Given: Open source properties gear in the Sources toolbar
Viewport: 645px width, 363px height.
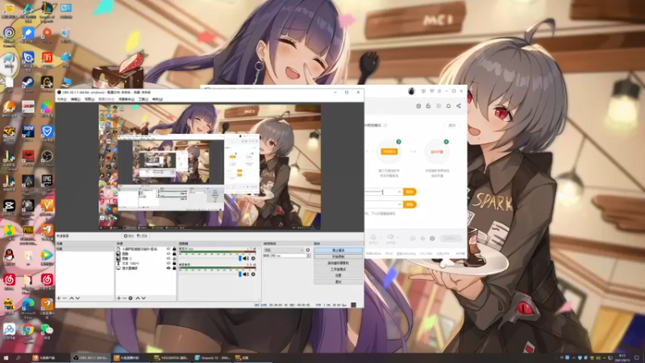Looking at the screenshot, I should (131, 298).
